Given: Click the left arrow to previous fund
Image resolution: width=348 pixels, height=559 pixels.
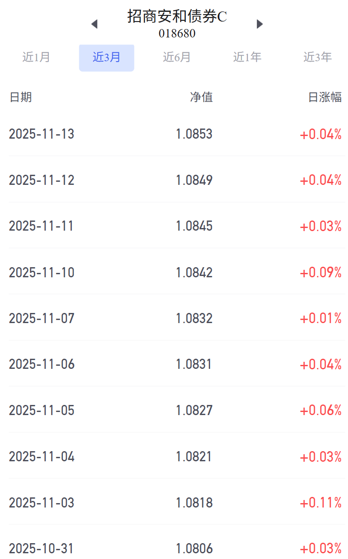Looking at the screenshot, I should point(94,24).
